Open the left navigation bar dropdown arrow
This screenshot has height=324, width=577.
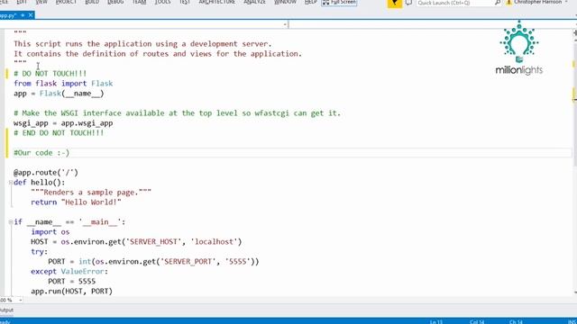pos(285,24)
